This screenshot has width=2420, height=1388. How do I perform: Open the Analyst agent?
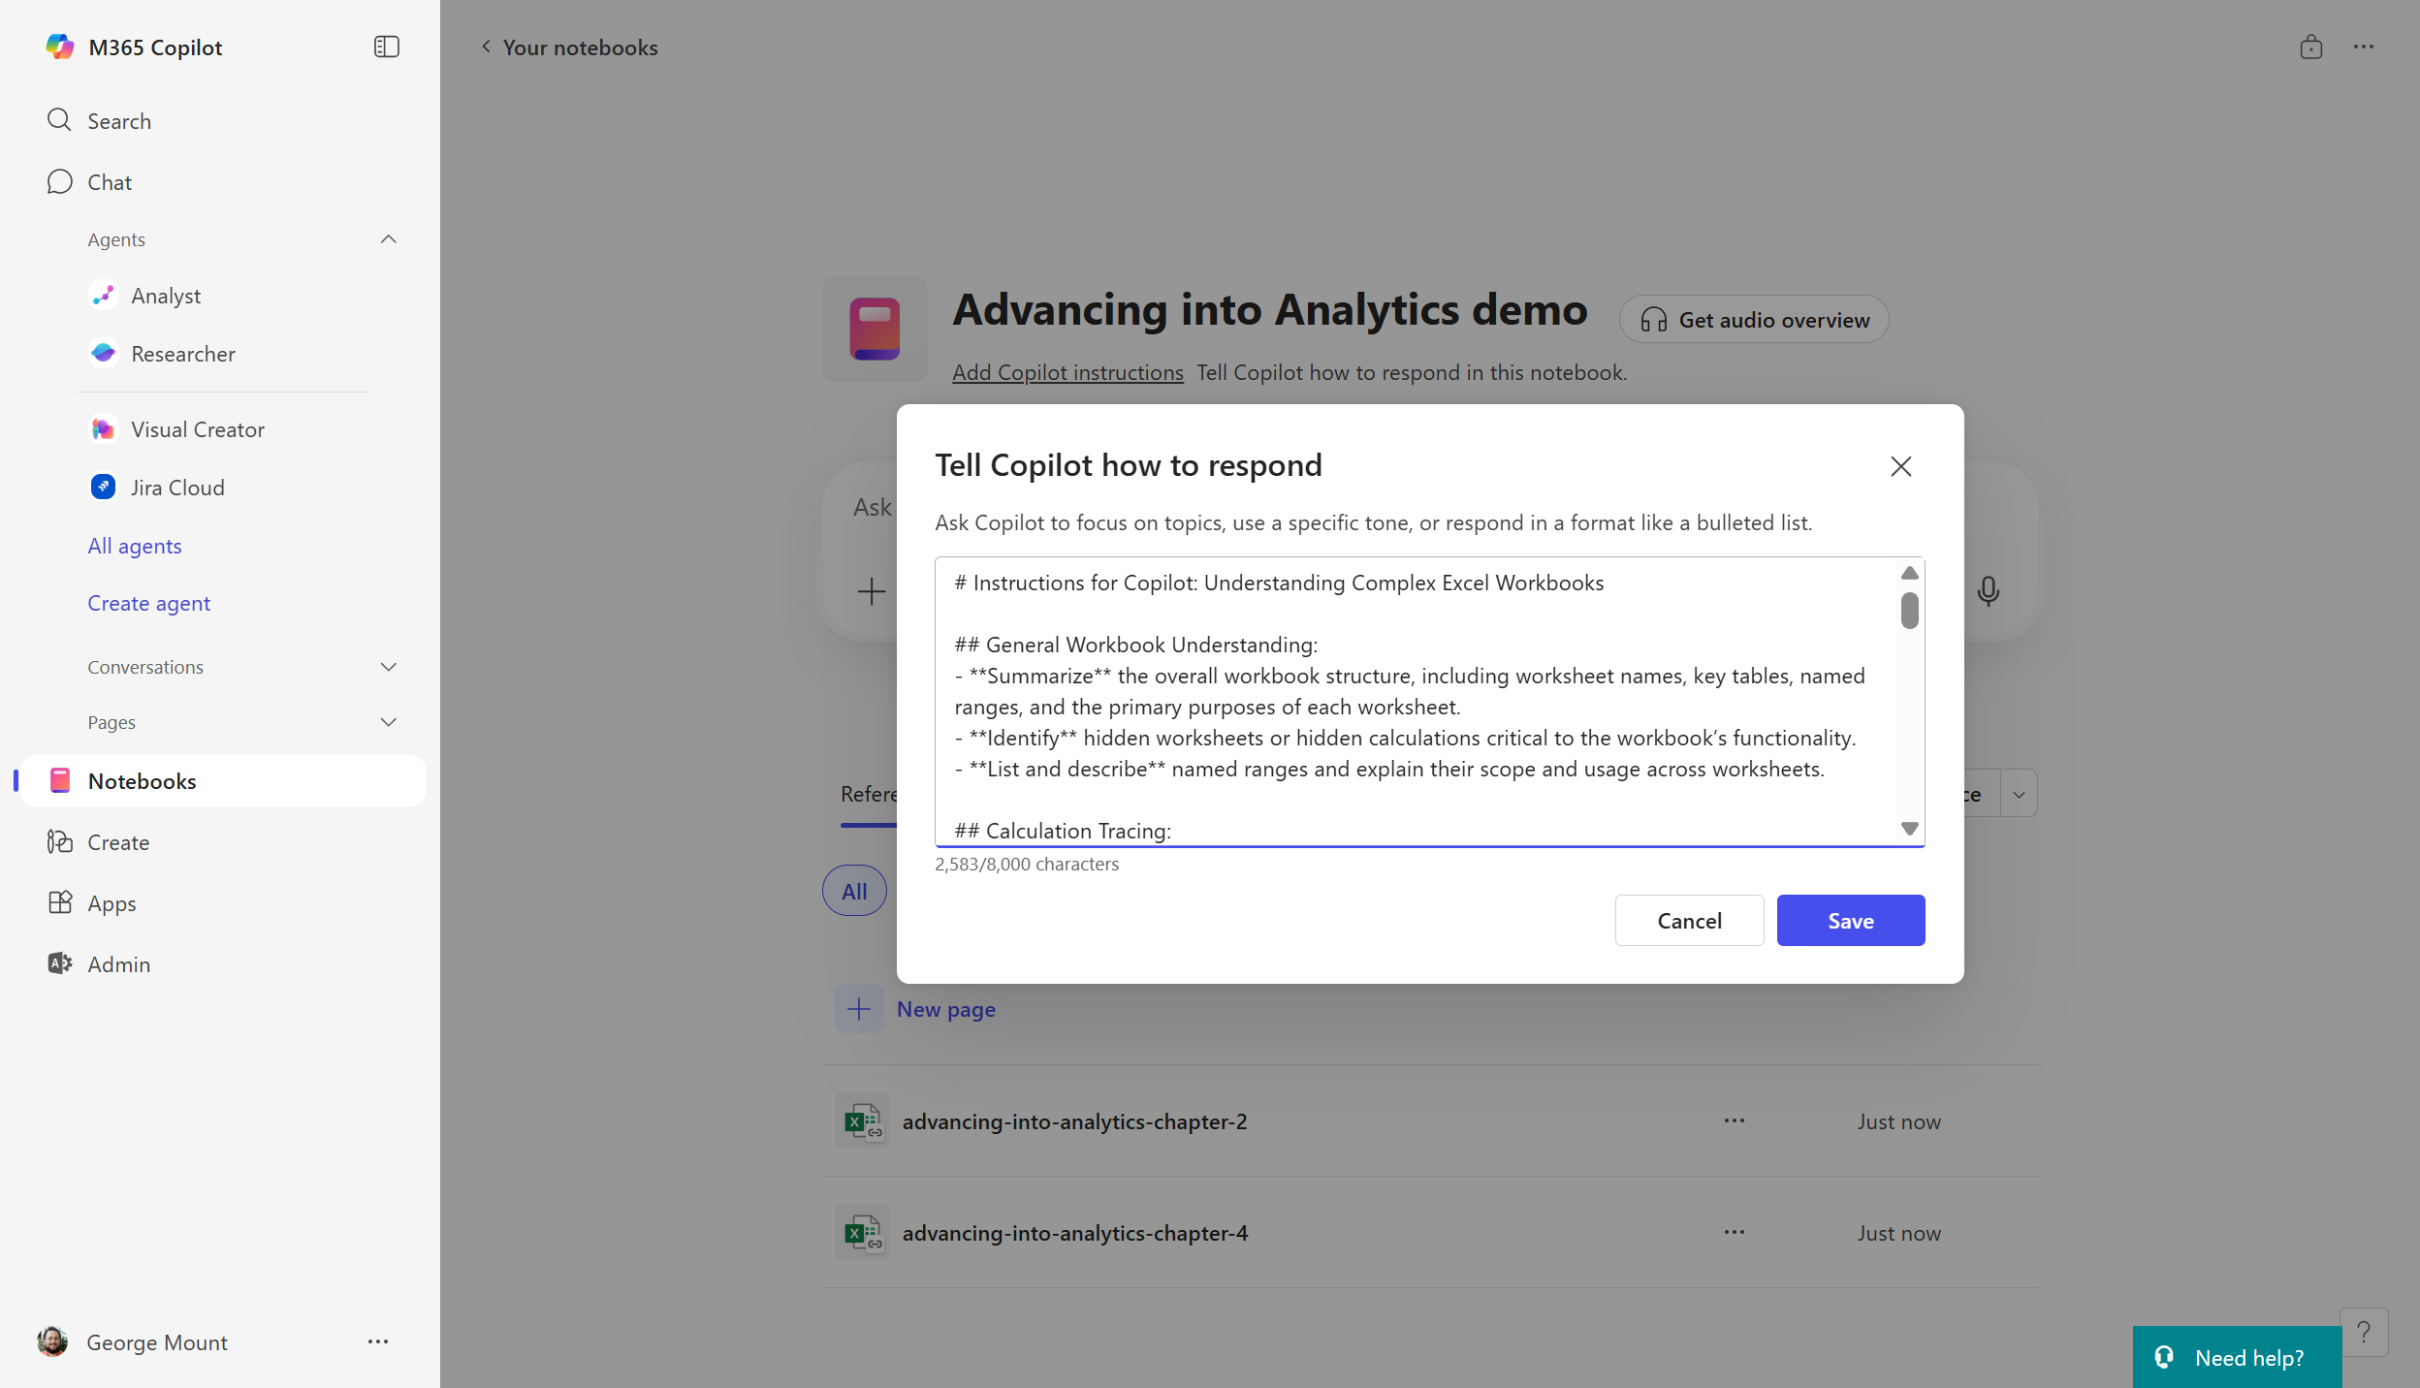click(166, 296)
